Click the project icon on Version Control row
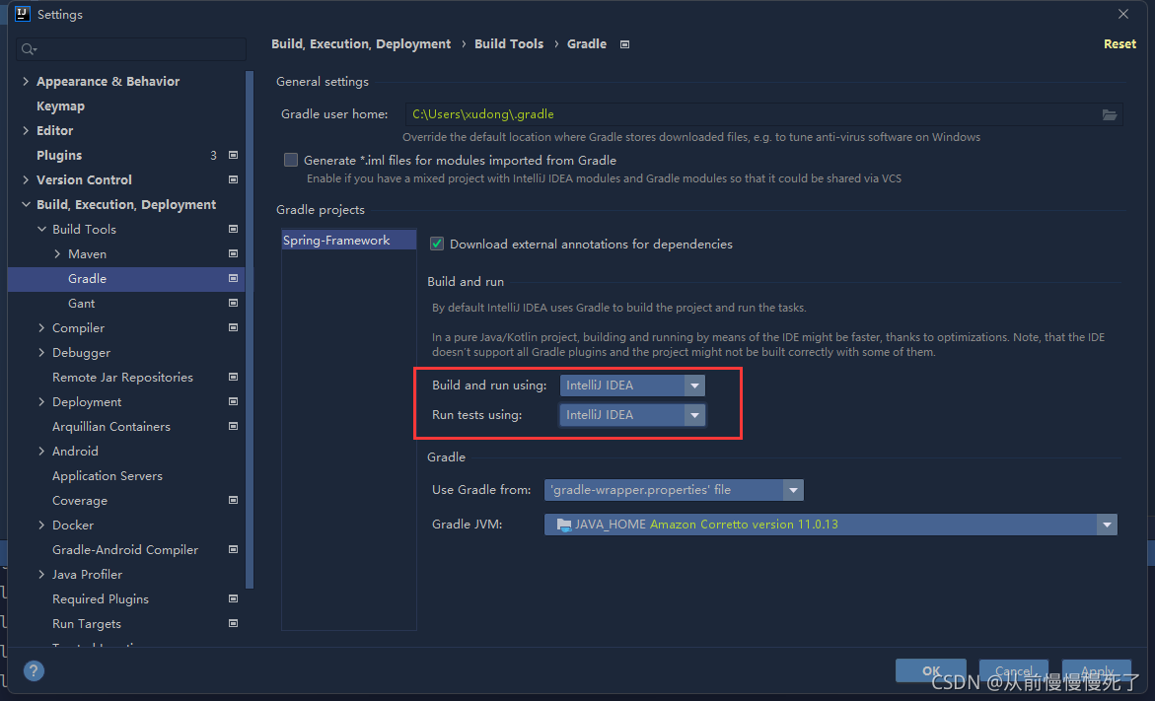Image resolution: width=1155 pixels, height=701 pixels. click(234, 179)
